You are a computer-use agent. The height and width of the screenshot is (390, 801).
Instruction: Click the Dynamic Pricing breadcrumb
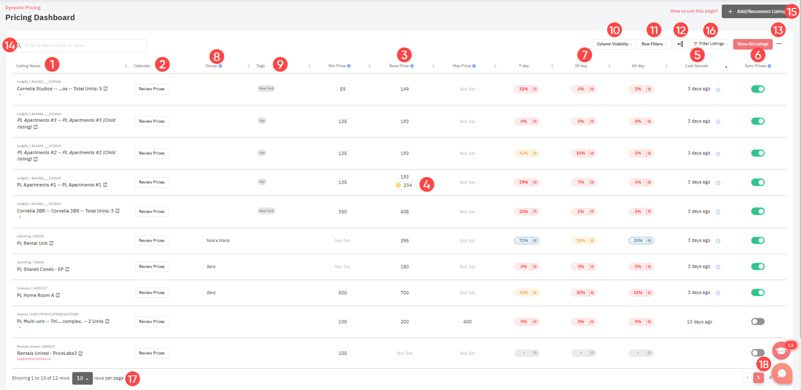tap(23, 8)
